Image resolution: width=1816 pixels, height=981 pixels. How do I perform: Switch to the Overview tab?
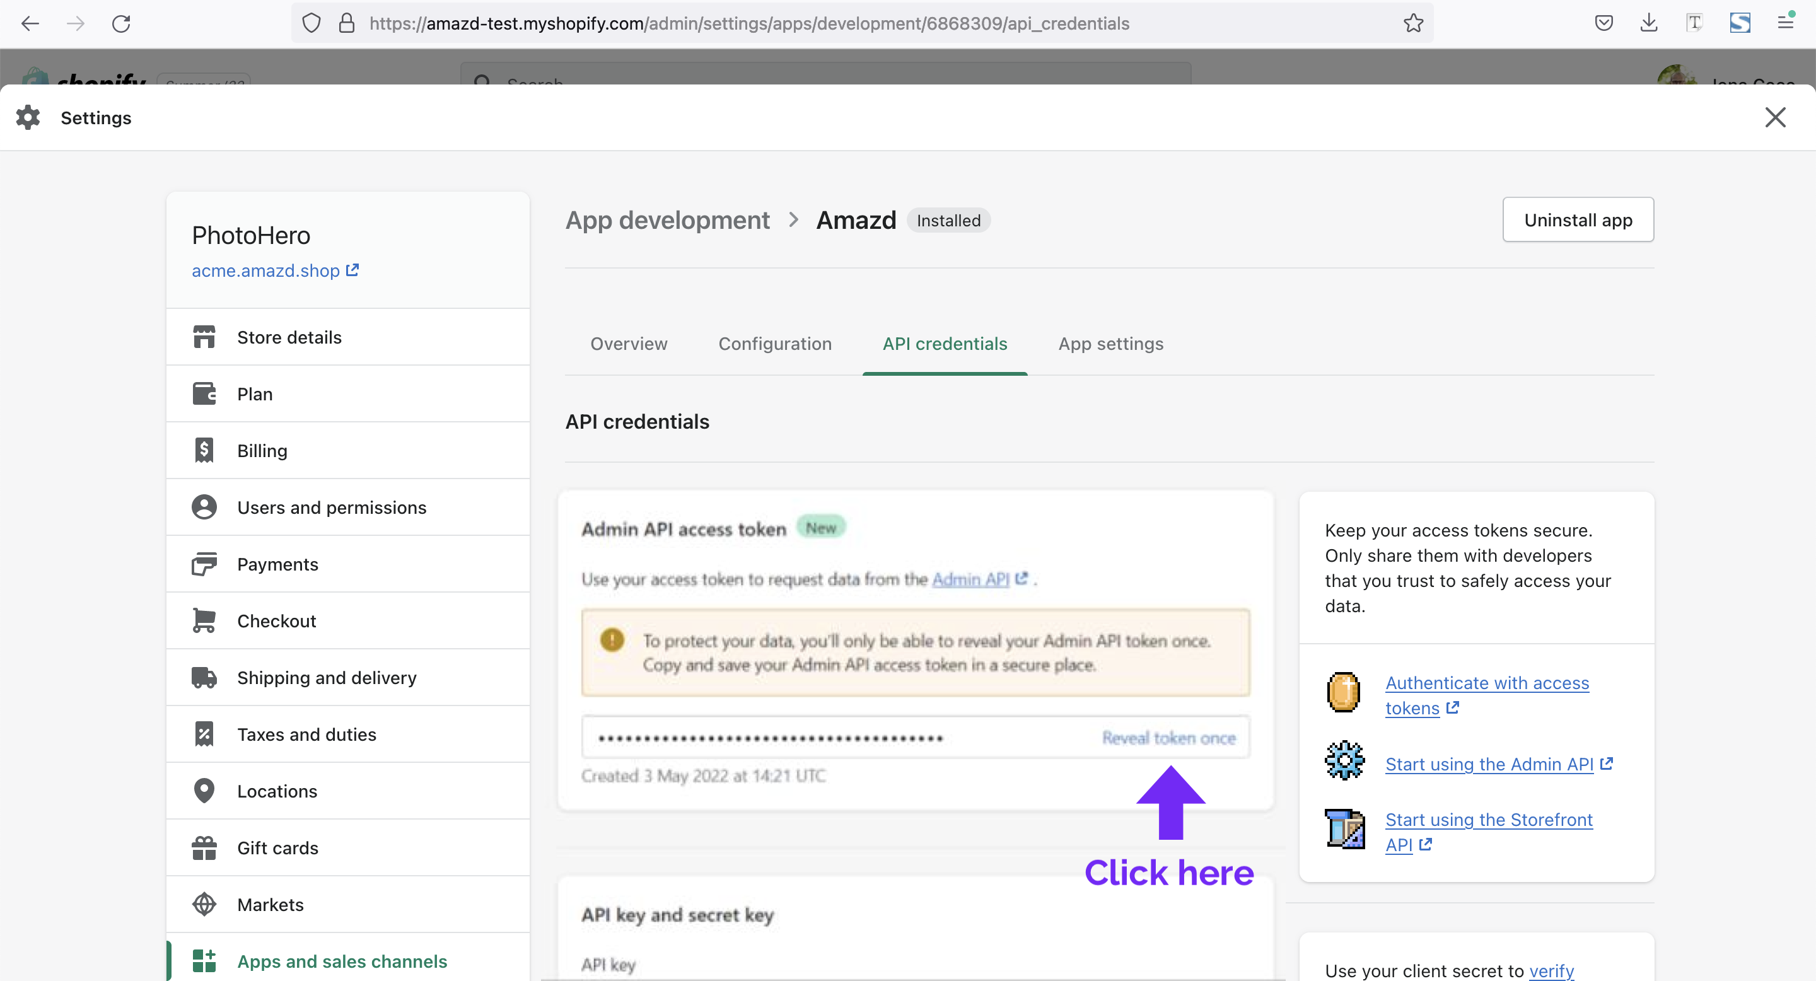(x=628, y=344)
